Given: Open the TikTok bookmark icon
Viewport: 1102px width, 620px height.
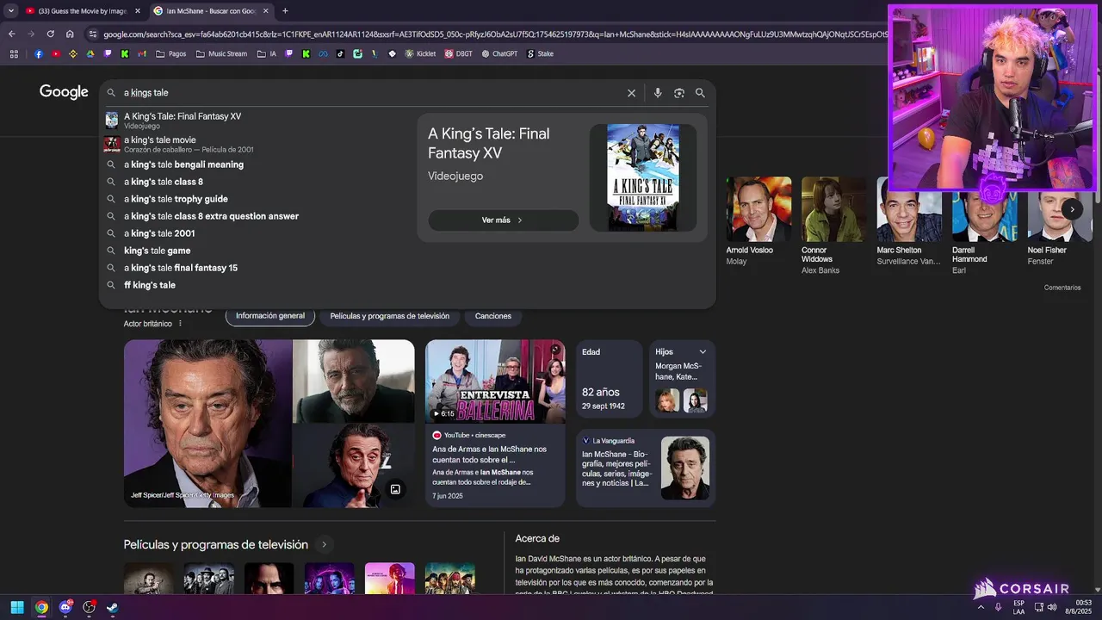Looking at the screenshot, I should click(x=340, y=53).
